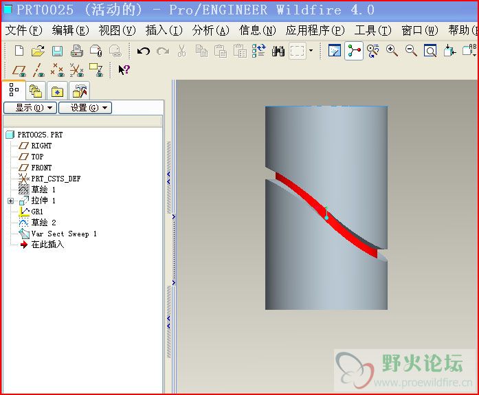The width and height of the screenshot is (479, 395).
Task: Open the 设置(G) dropdown
Action: pos(85,108)
